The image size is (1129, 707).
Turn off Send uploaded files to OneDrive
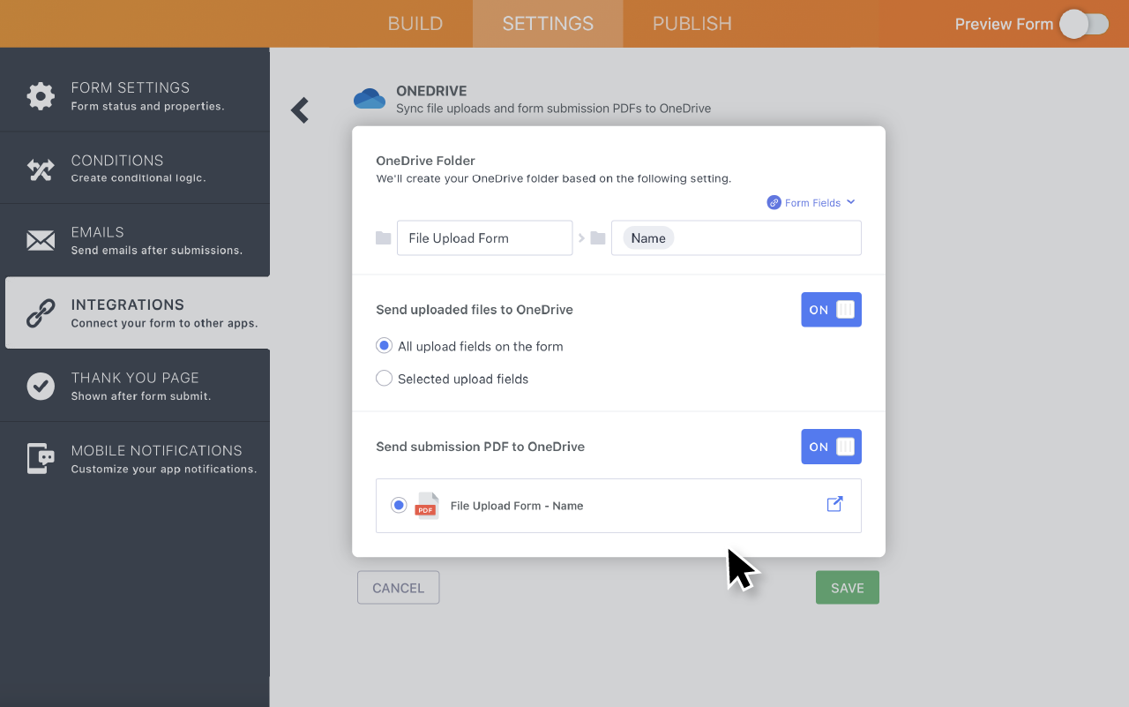click(831, 309)
